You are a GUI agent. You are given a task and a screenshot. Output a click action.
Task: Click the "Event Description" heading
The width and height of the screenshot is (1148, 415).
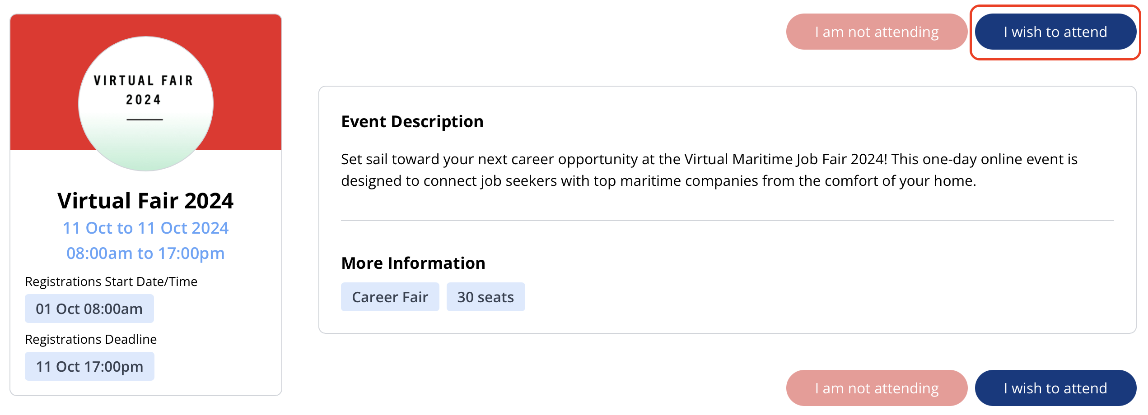pyautogui.click(x=412, y=122)
